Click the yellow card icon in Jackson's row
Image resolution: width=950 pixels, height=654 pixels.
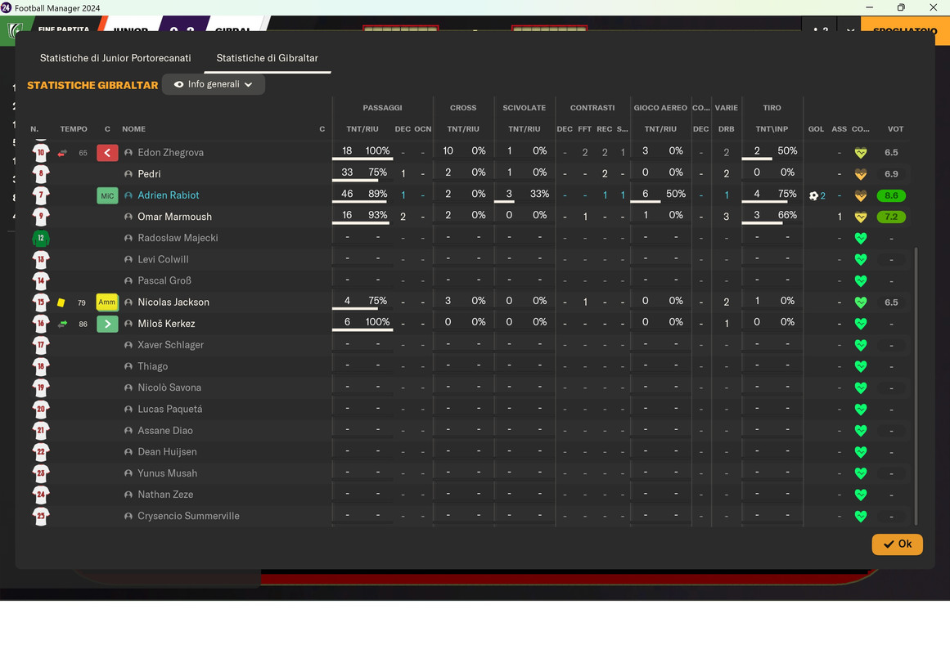pyautogui.click(x=61, y=302)
